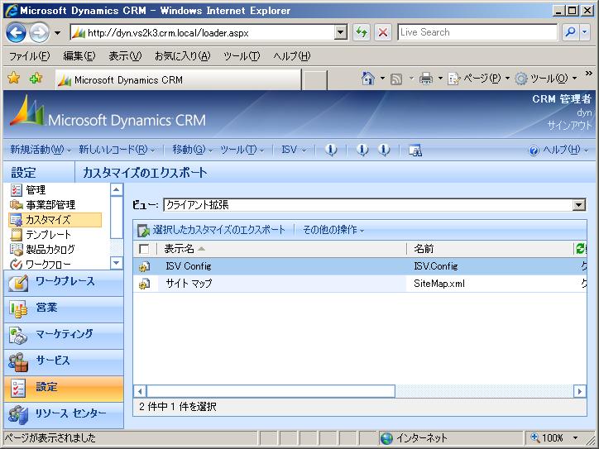Sort by the 表示名 column header
The height and width of the screenshot is (449, 599).
[180, 249]
